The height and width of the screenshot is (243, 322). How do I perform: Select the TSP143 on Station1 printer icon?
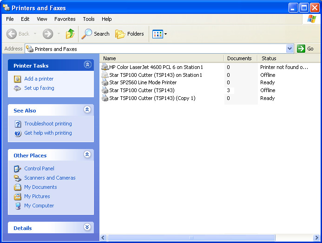click(x=105, y=75)
